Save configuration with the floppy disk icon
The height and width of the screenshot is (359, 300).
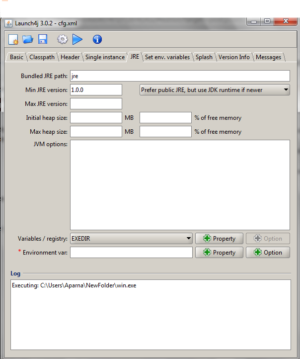pyautogui.click(x=43, y=39)
